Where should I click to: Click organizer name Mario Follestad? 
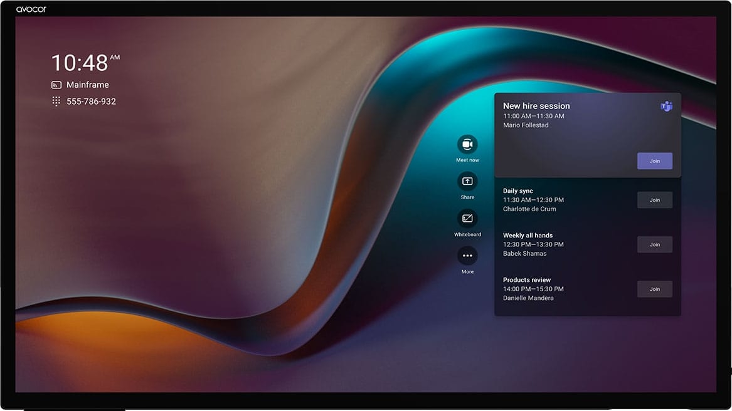[x=526, y=125]
